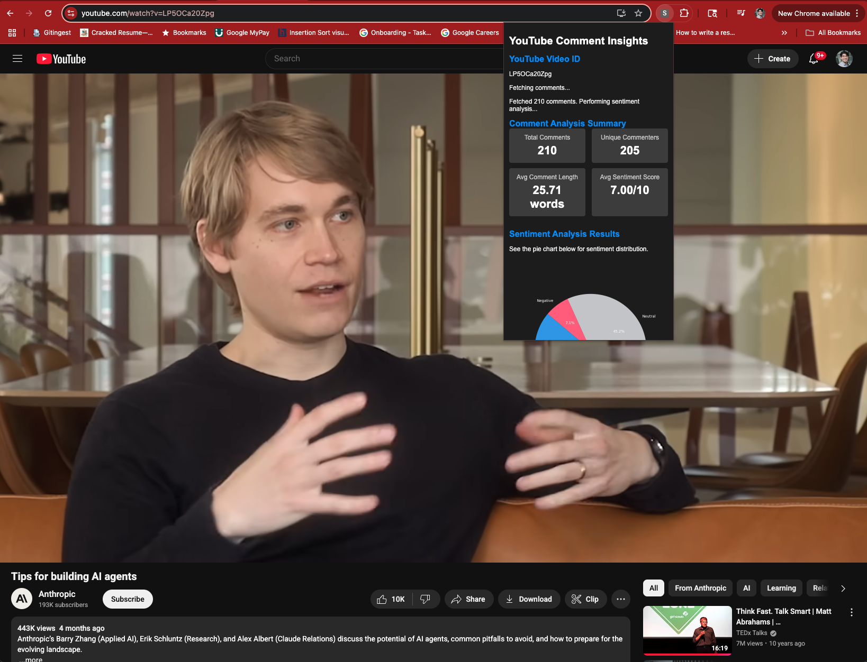This screenshot has width=867, height=662.
Task: Select the Clip tool
Action: click(585, 599)
